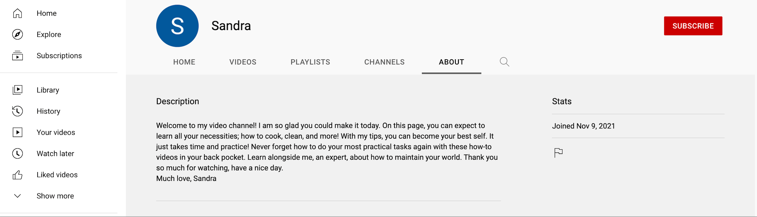Viewport: 757px width, 217px height.
Task: Switch to the channel HOME tab
Action: [x=184, y=62]
